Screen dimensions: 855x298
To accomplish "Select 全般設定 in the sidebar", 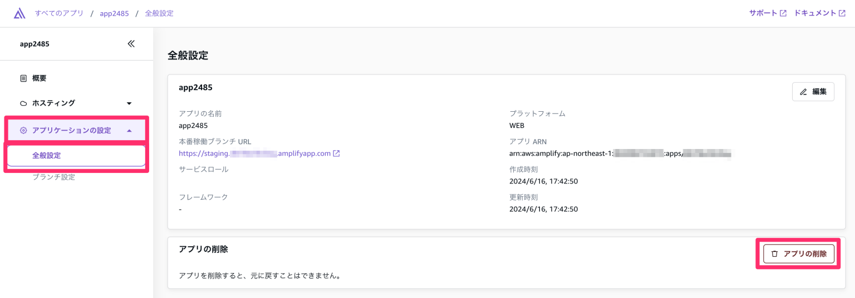I will 47,156.
